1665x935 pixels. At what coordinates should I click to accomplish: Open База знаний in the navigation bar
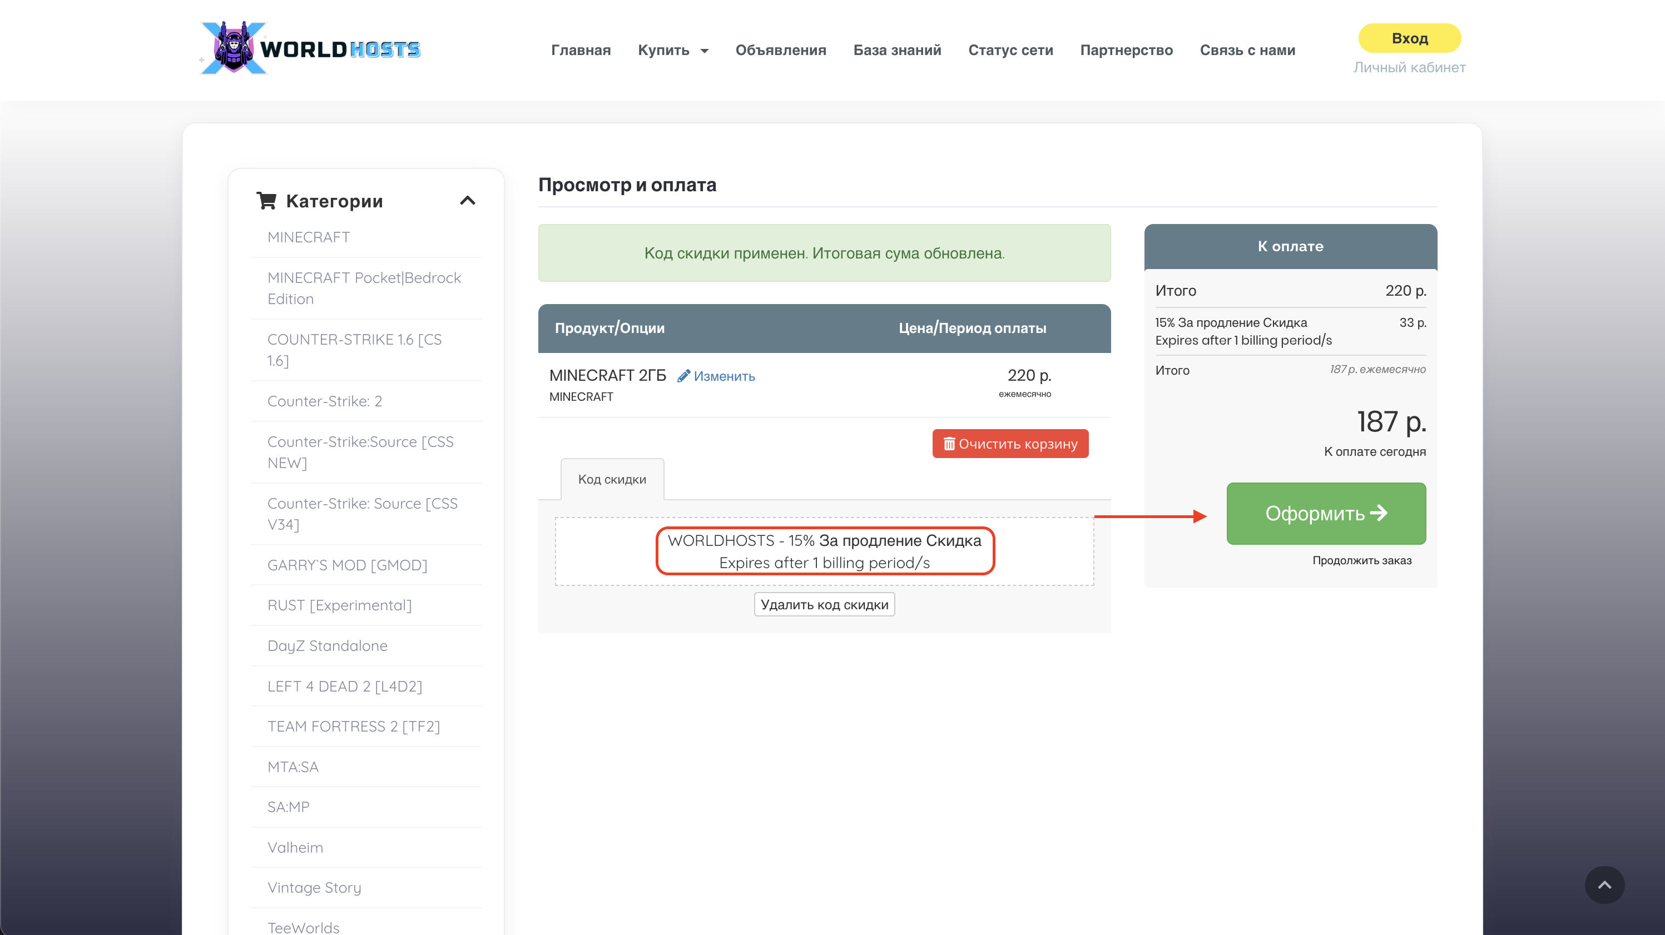coord(897,50)
